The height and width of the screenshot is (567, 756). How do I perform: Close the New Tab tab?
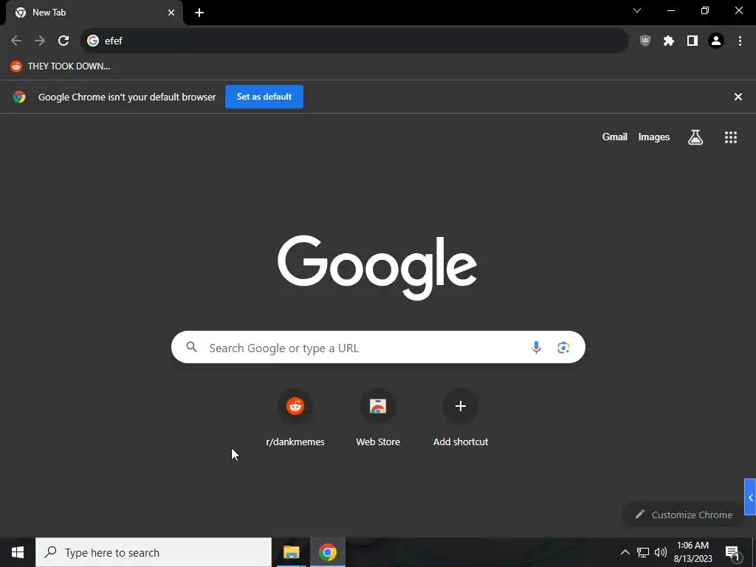click(171, 13)
